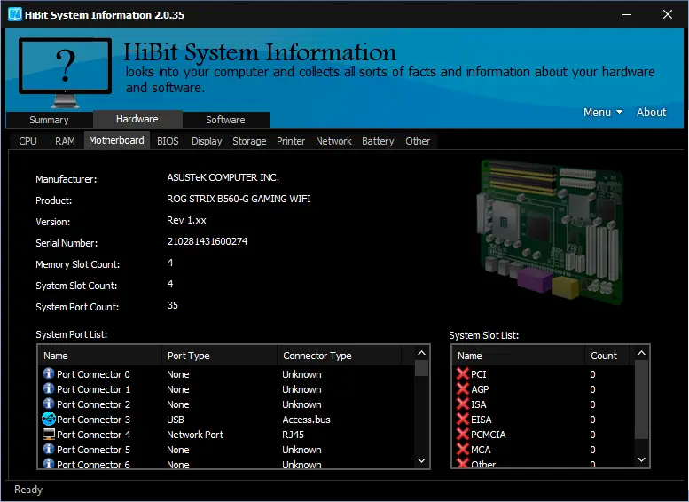The image size is (689, 502).
Task: Click port list scroll down arrow
Action: pos(421,460)
